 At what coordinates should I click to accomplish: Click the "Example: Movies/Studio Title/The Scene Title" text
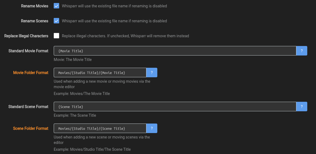pyautogui.click(x=92, y=149)
